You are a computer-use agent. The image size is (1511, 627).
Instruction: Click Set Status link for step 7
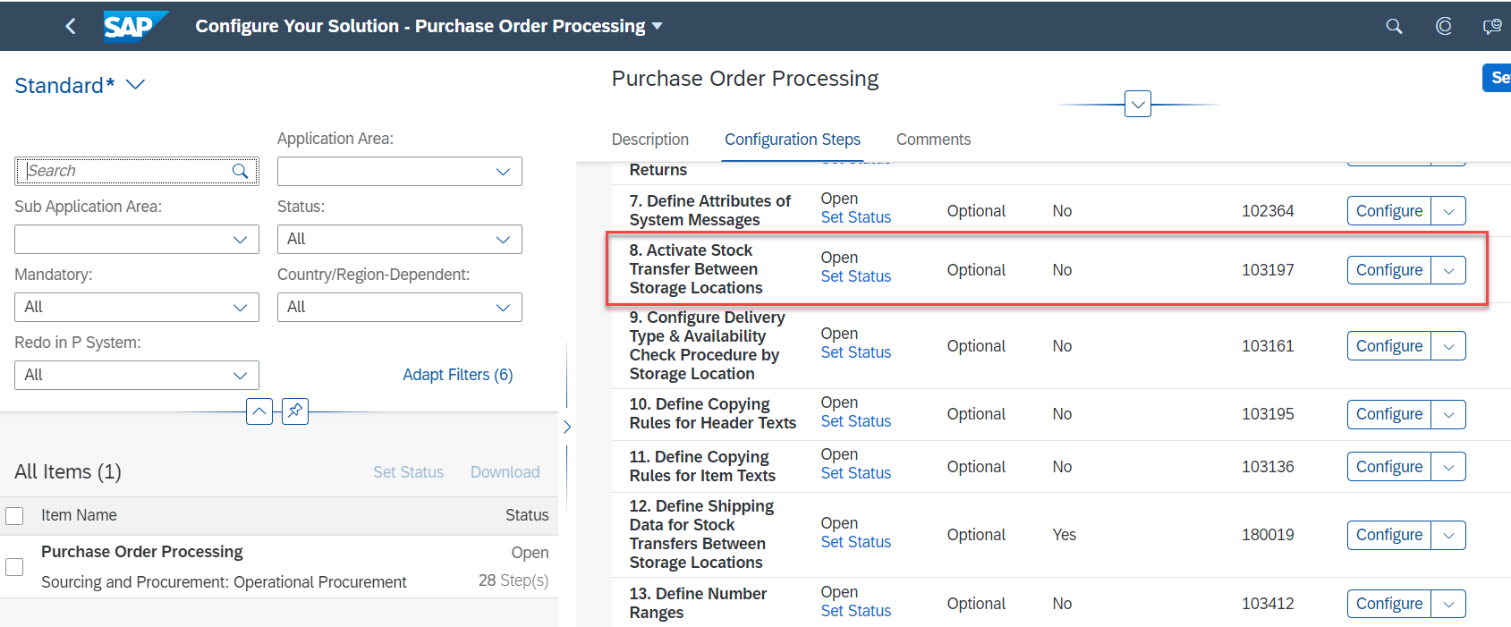click(x=856, y=217)
